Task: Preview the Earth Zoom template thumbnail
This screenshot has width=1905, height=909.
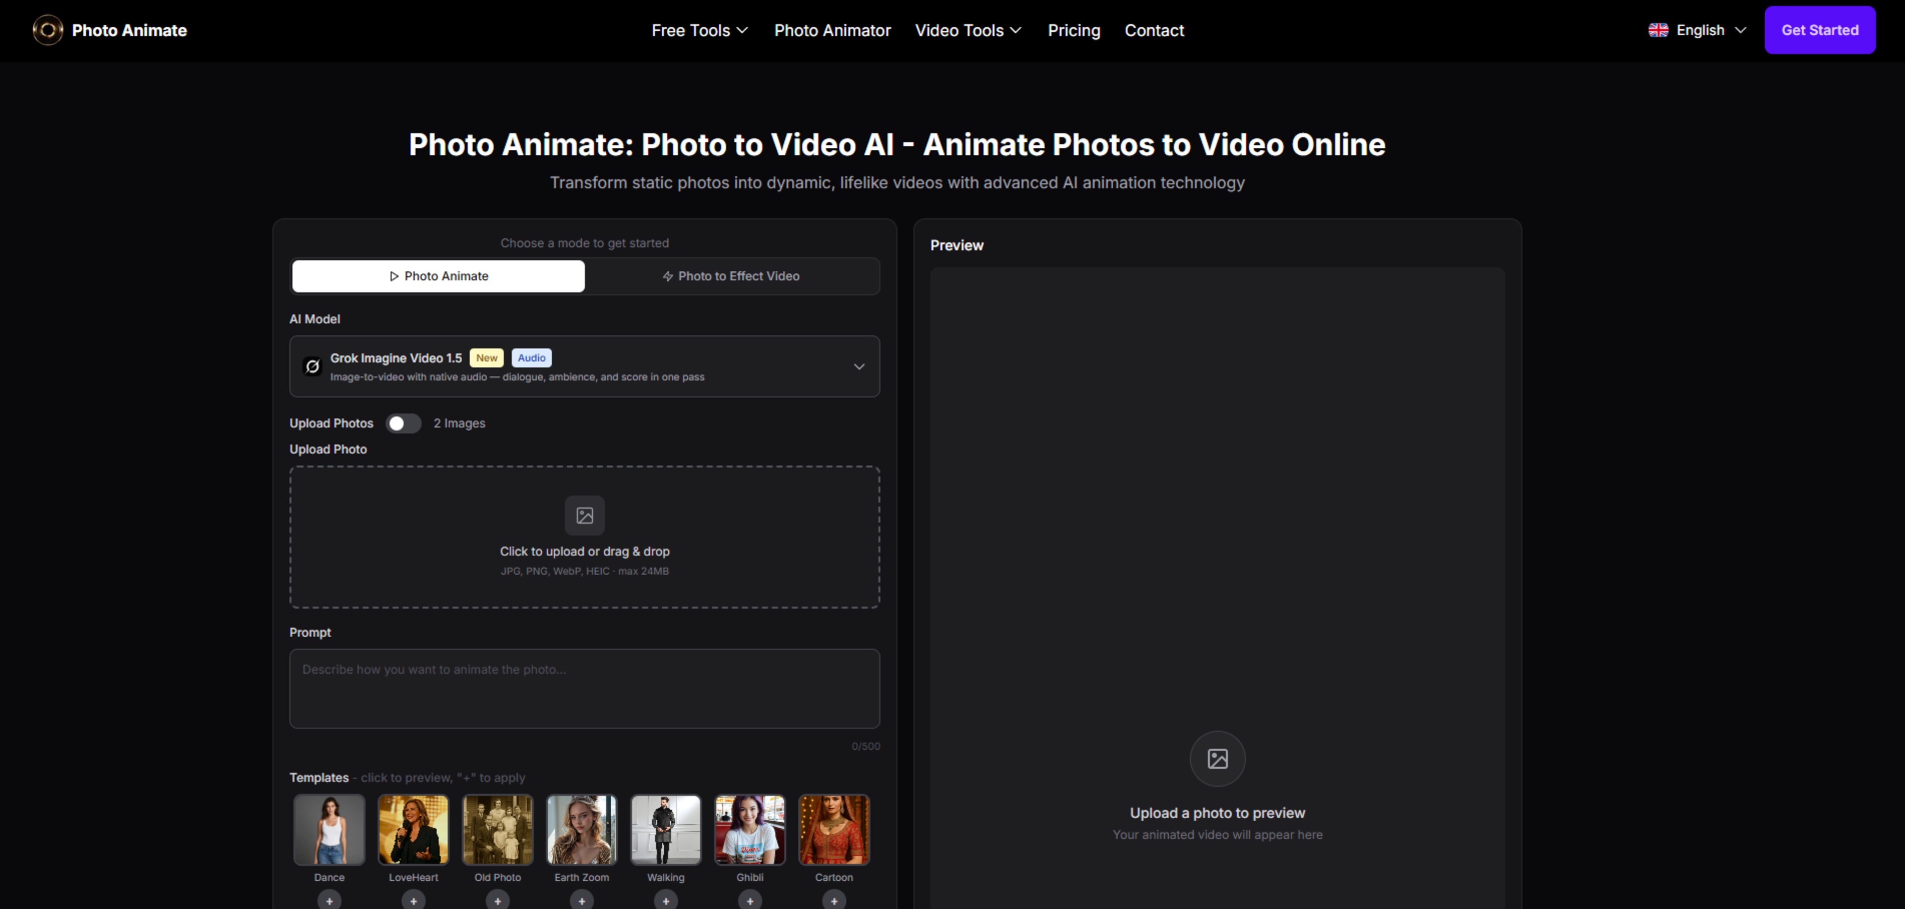Action: tap(582, 829)
